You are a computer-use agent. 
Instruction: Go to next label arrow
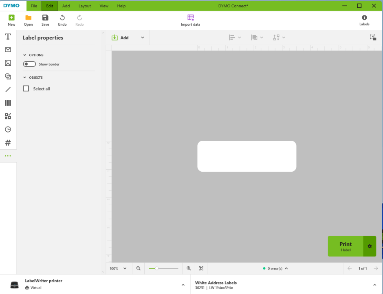coord(376,268)
